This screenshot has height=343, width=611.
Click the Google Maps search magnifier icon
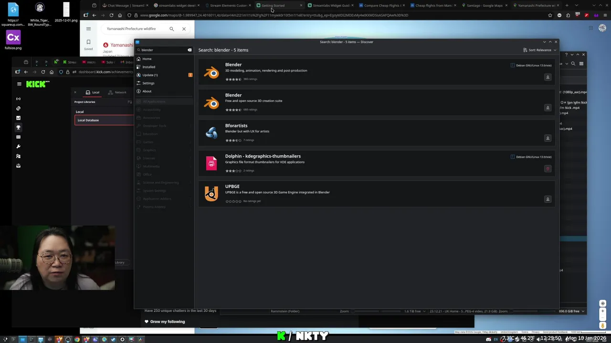point(171,29)
